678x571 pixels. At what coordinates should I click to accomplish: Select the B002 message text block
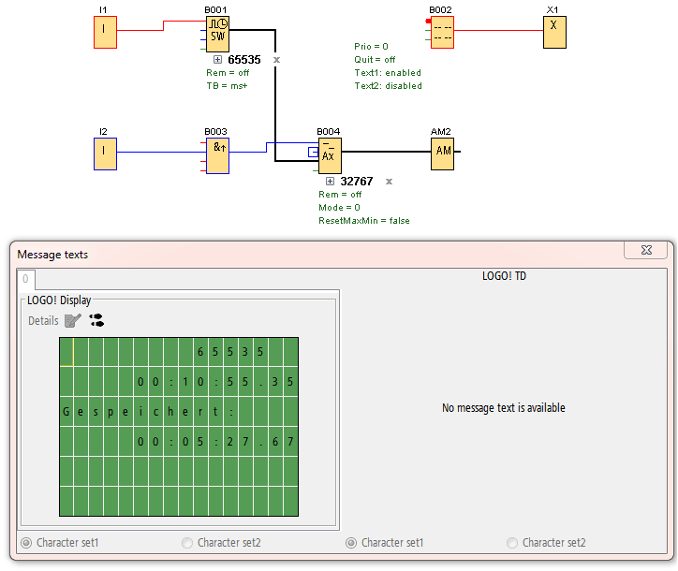pyautogui.click(x=441, y=32)
